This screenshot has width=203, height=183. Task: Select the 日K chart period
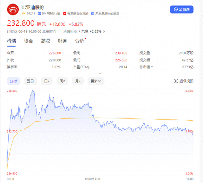(47, 81)
